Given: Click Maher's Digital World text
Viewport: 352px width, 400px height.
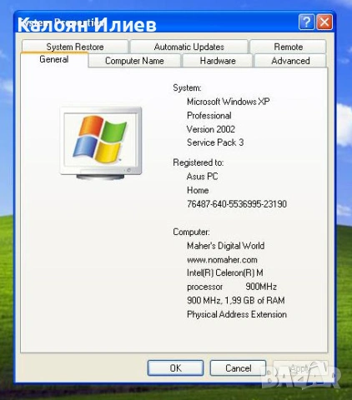Looking at the screenshot, I should tap(225, 246).
